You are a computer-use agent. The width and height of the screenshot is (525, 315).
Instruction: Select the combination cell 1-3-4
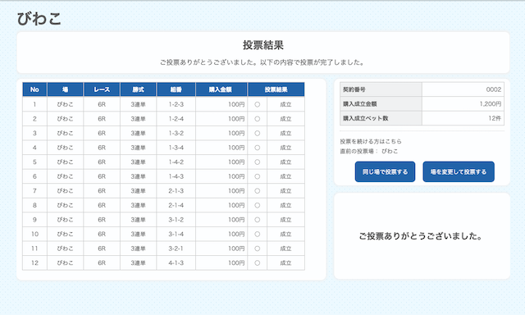[x=176, y=148]
